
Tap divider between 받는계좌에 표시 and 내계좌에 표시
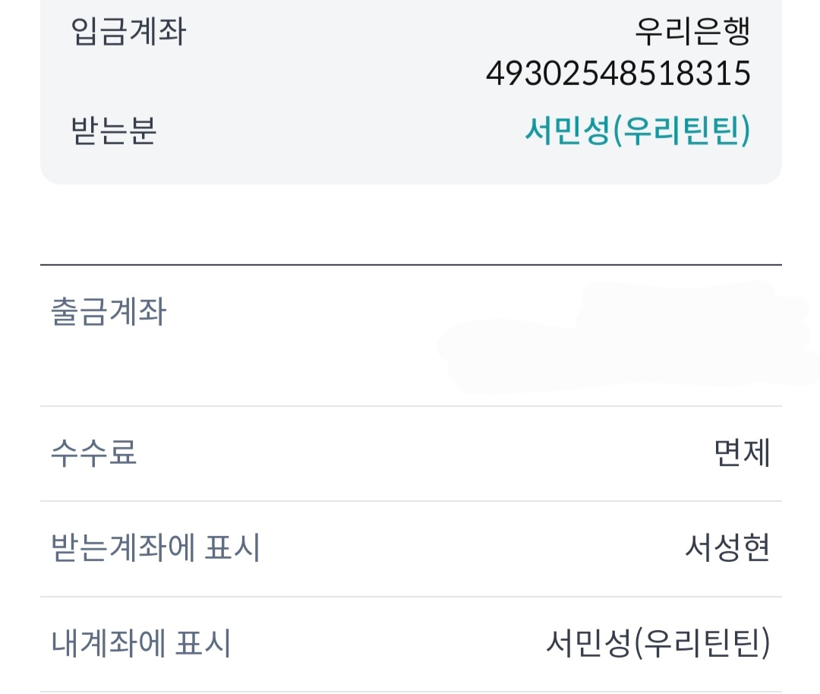pyautogui.click(x=410, y=597)
